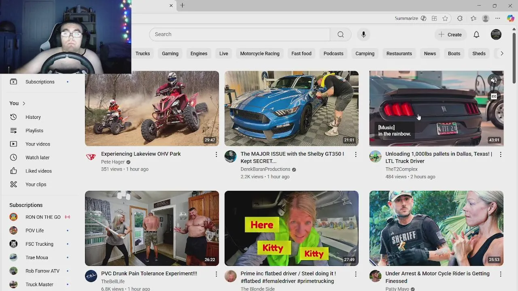Click Patty Mayo channel avatar
The height and width of the screenshot is (291, 518).
pyautogui.click(x=376, y=276)
